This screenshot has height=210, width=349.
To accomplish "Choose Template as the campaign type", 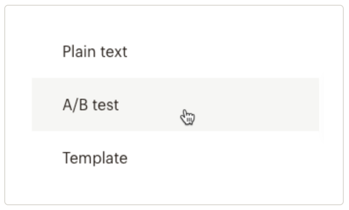I will click(x=95, y=158).
